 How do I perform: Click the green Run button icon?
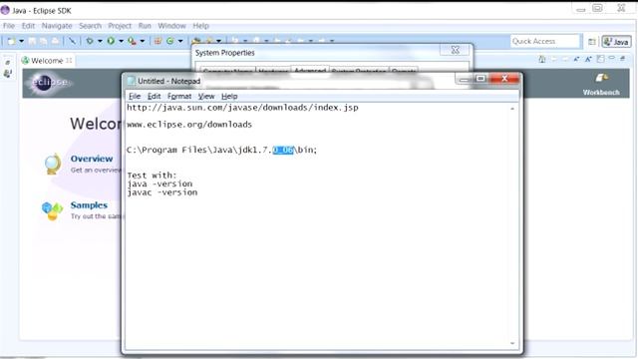click(111, 41)
